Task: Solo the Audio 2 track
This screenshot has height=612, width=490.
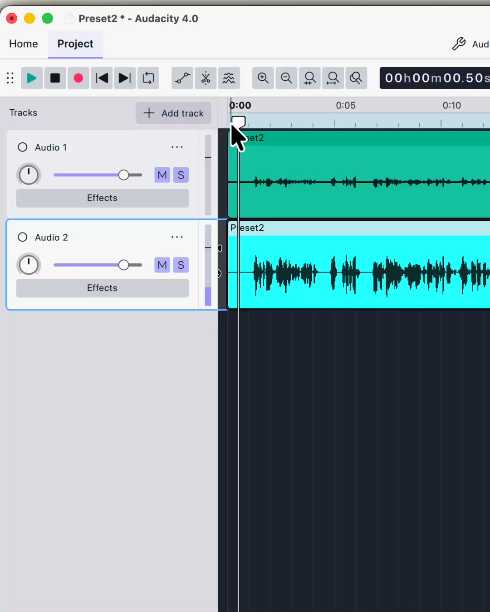Action: click(x=181, y=265)
